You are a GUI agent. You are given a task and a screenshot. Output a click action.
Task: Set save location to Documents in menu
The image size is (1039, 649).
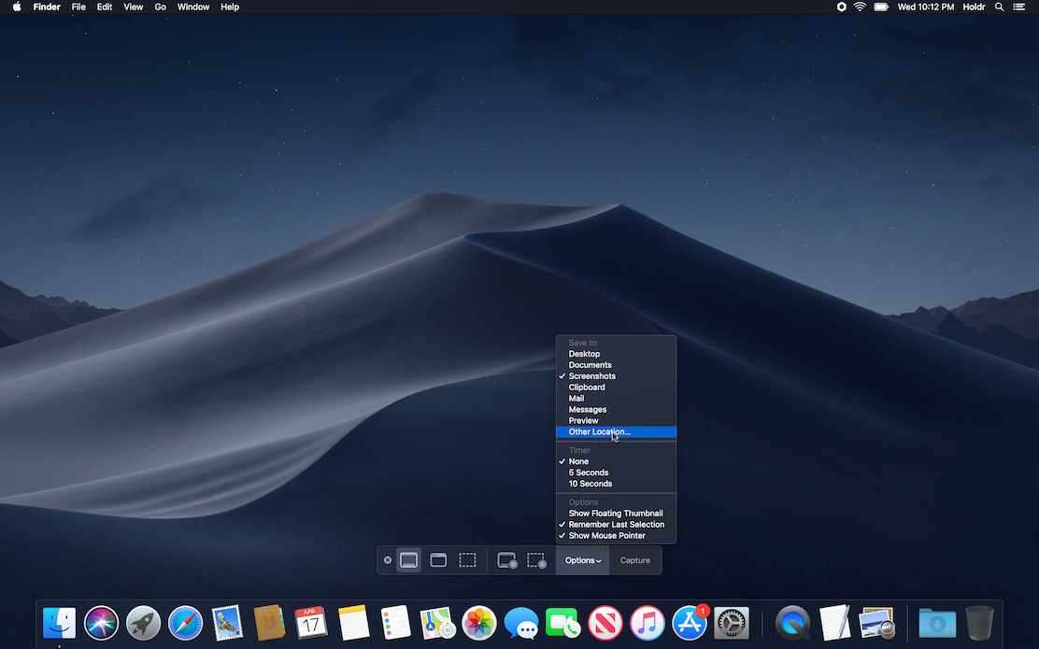(617, 365)
